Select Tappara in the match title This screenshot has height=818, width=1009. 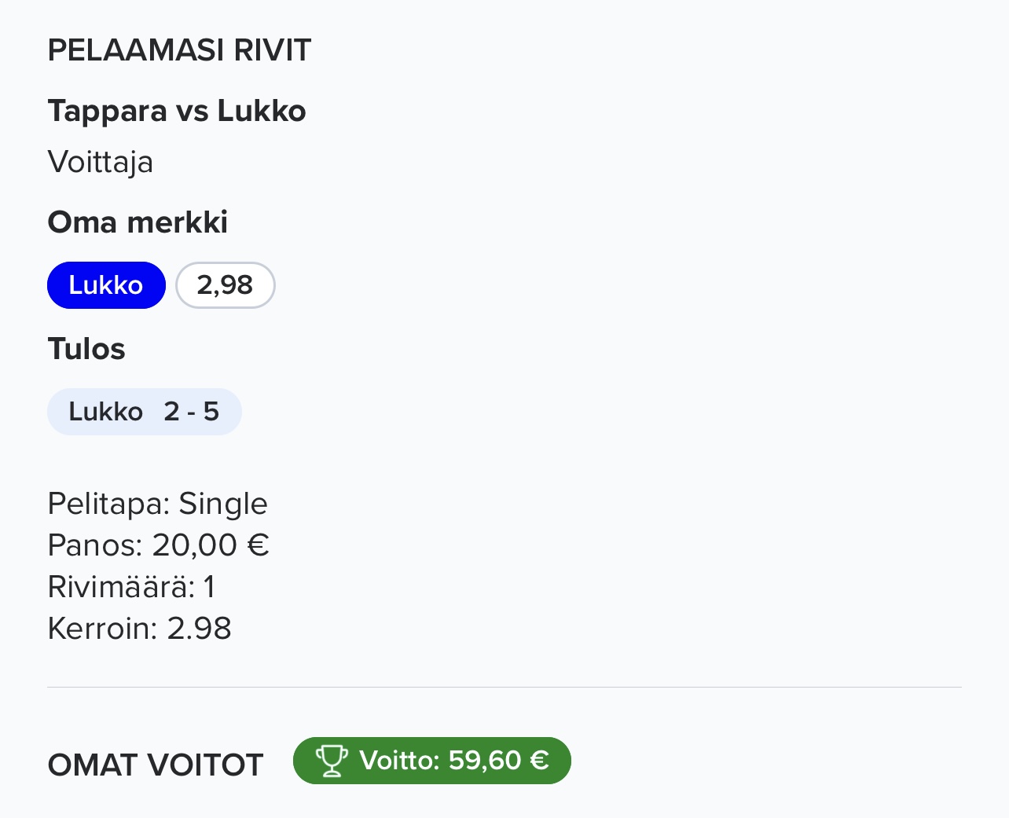[x=107, y=112]
